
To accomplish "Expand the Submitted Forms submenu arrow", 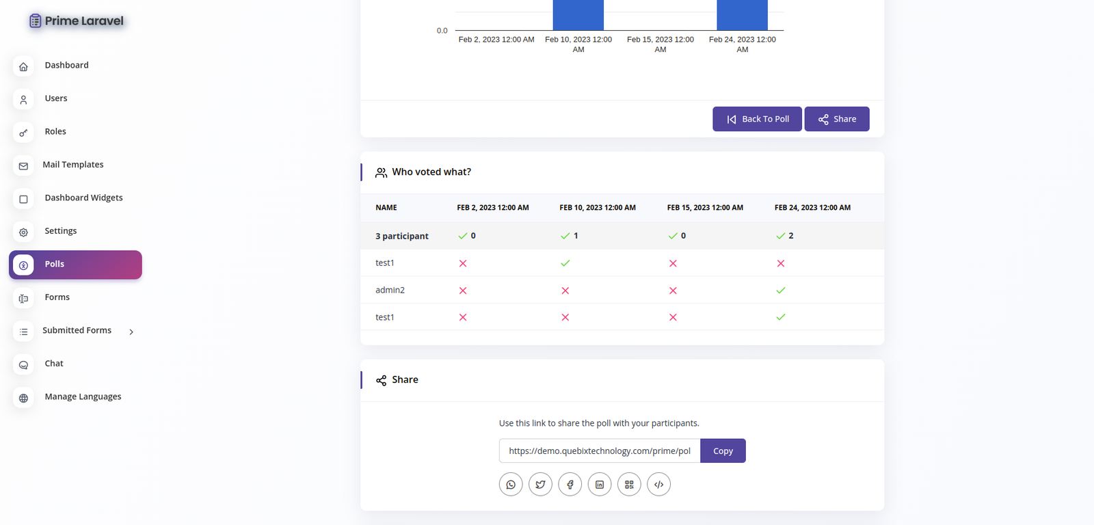I will pyautogui.click(x=131, y=332).
